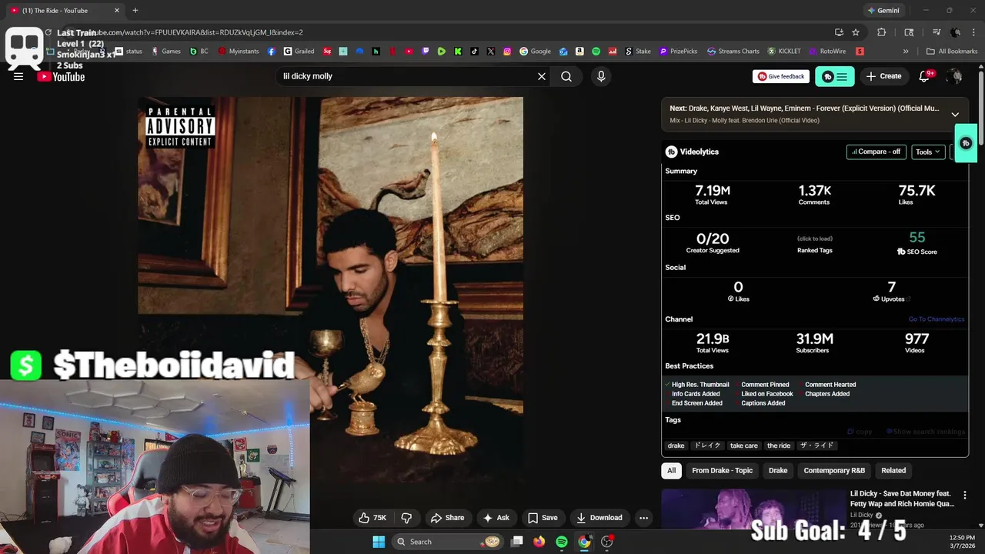
Task: Click the 'drake' tag
Action: (x=676, y=446)
